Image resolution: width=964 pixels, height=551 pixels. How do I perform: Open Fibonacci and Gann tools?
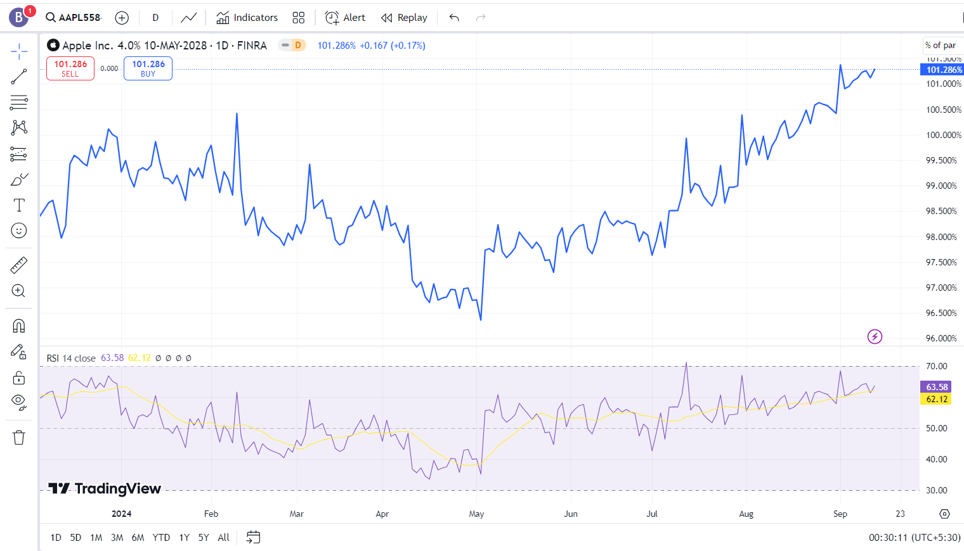(19, 102)
